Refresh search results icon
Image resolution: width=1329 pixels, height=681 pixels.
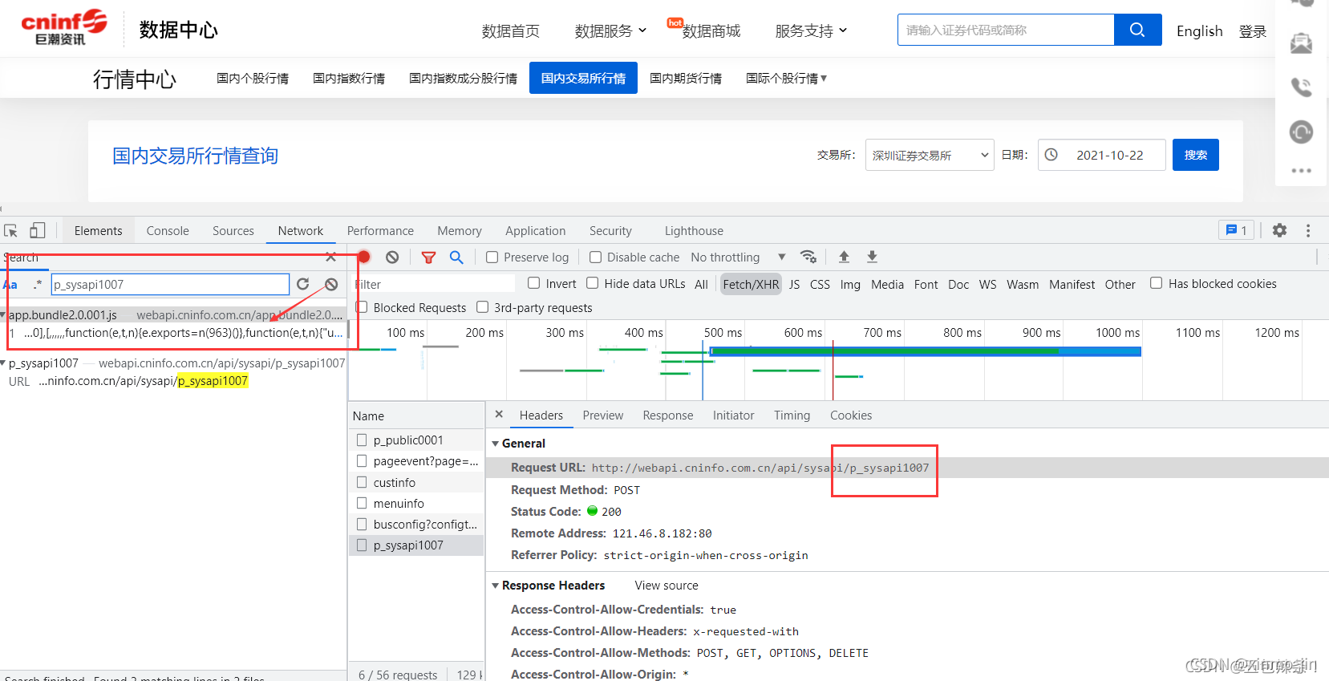pyautogui.click(x=302, y=284)
